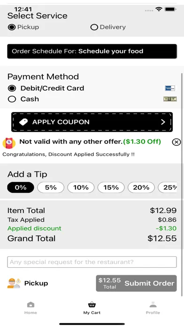184x328 pixels.
Task: Expand Apply Coupon with the chevron arrow
Action: tap(163, 122)
